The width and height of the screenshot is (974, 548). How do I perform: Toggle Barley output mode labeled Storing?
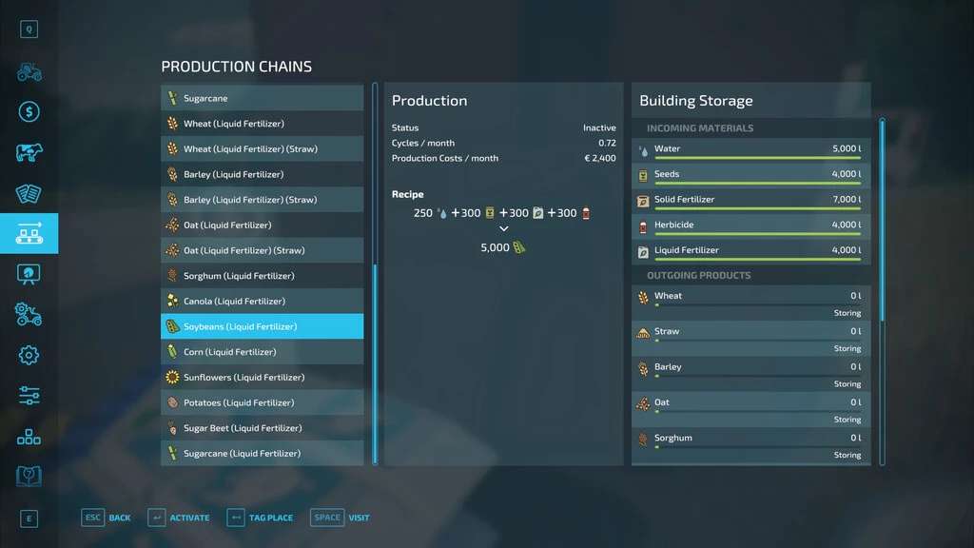click(847, 384)
